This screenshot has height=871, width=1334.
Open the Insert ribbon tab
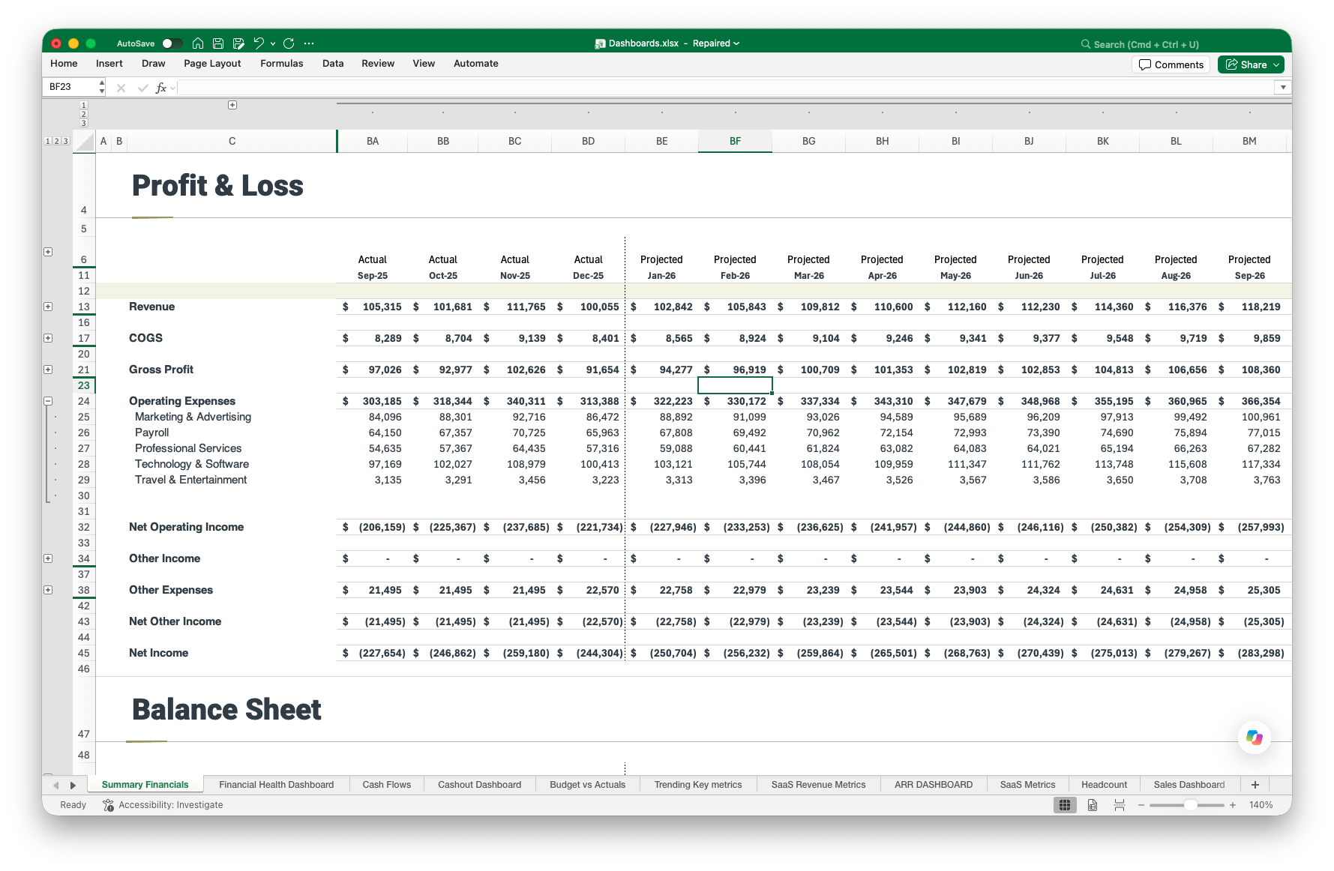(109, 64)
